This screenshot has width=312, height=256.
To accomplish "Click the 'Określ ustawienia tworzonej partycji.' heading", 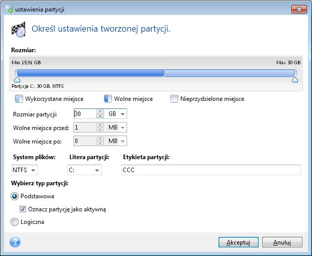I will pyautogui.click(x=101, y=29).
